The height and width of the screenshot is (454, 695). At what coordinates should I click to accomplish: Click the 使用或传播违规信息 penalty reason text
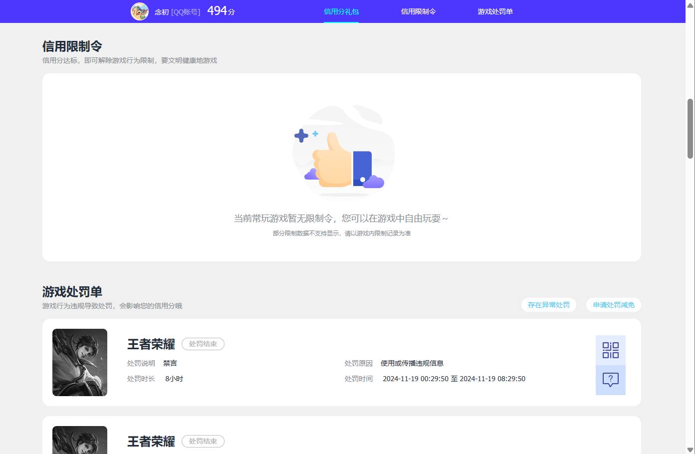coord(412,363)
